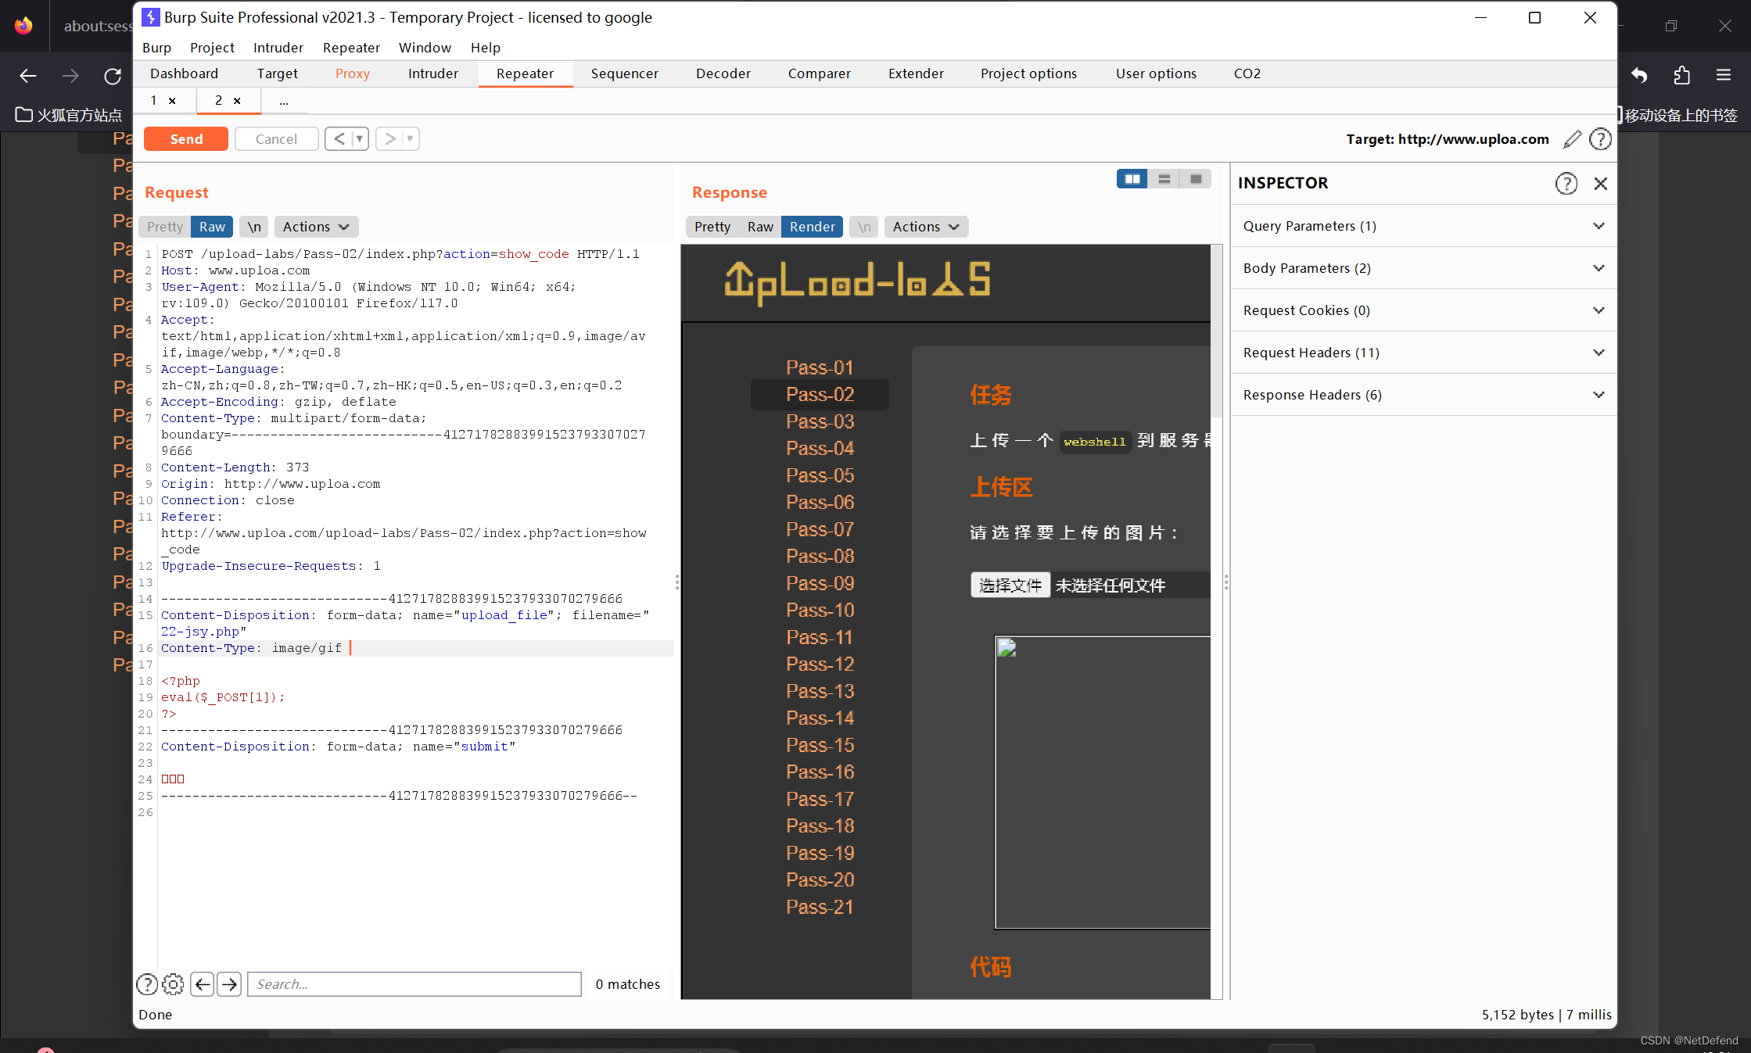1751x1053 pixels.
Task: Switch request view to Pretty
Action: click(165, 227)
